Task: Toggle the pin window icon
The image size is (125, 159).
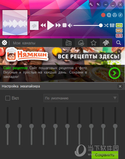Action: 98,4
